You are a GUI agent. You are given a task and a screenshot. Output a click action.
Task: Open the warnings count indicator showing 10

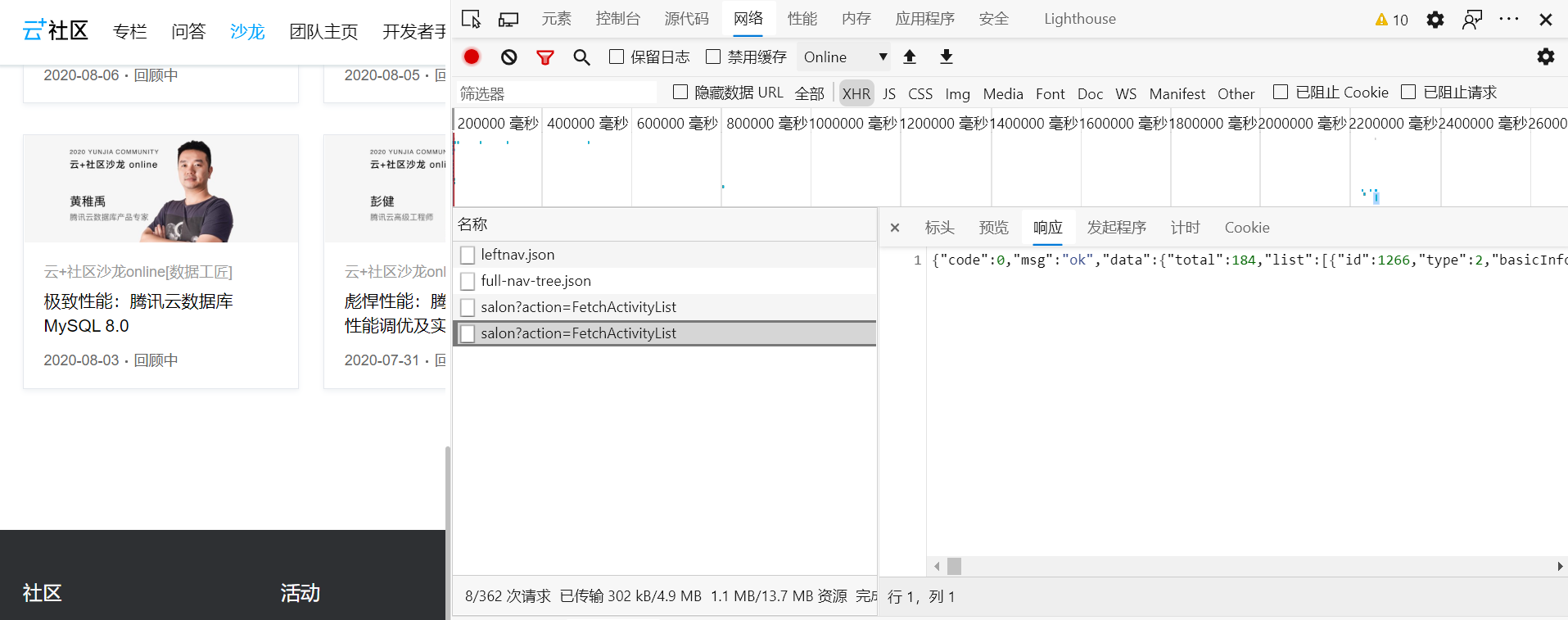[x=1391, y=20]
